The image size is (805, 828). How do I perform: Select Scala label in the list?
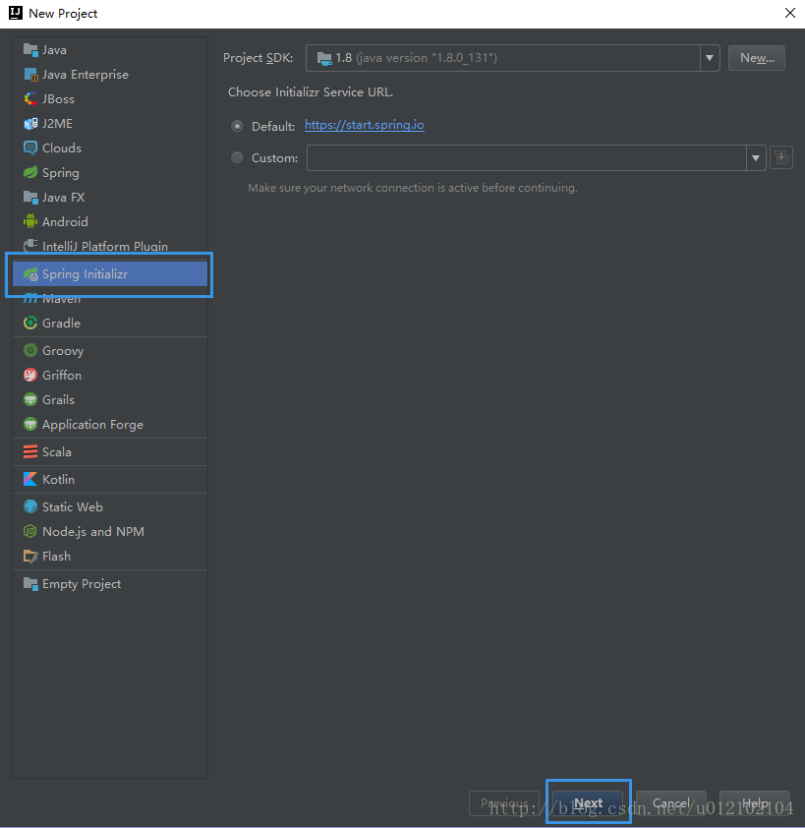click(56, 452)
